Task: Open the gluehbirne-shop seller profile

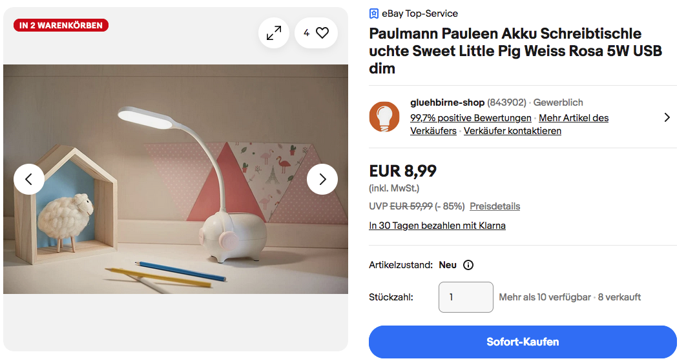Action: (x=447, y=102)
